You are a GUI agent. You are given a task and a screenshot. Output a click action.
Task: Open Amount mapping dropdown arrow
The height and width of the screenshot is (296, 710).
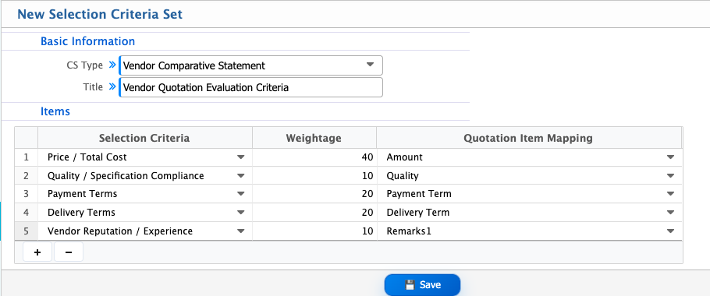pos(671,157)
